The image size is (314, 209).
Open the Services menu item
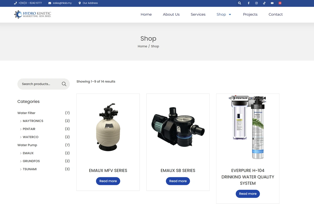click(198, 14)
